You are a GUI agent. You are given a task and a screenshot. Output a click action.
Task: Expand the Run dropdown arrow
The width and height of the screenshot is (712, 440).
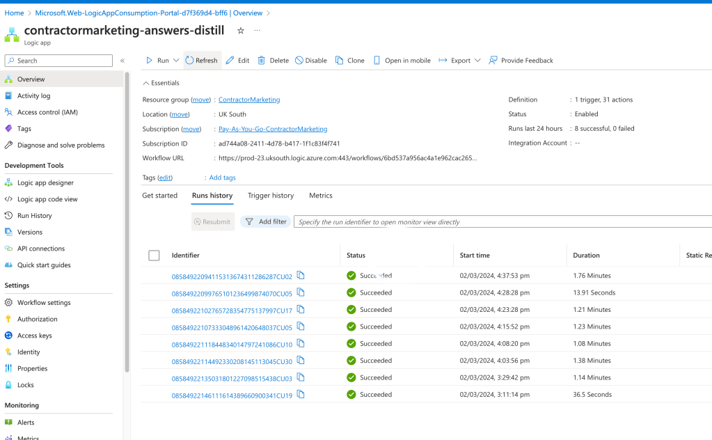(x=176, y=61)
